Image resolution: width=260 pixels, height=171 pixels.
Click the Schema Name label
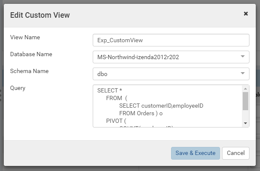[x=29, y=71]
